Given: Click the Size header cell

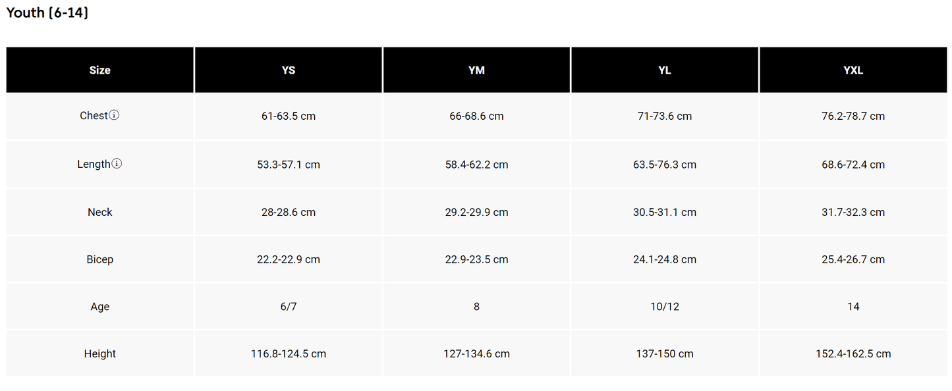Looking at the screenshot, I should (100, 70).
